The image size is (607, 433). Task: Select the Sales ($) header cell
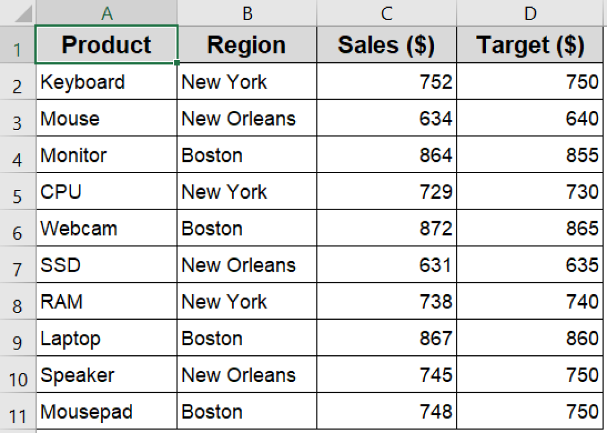pyautogui.click(x=386, y=44)
